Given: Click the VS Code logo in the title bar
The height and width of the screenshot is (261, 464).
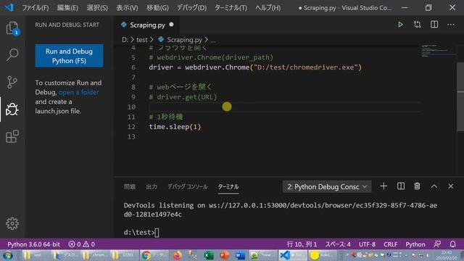Looking at the screenshot, I should [x=9, y=7].
